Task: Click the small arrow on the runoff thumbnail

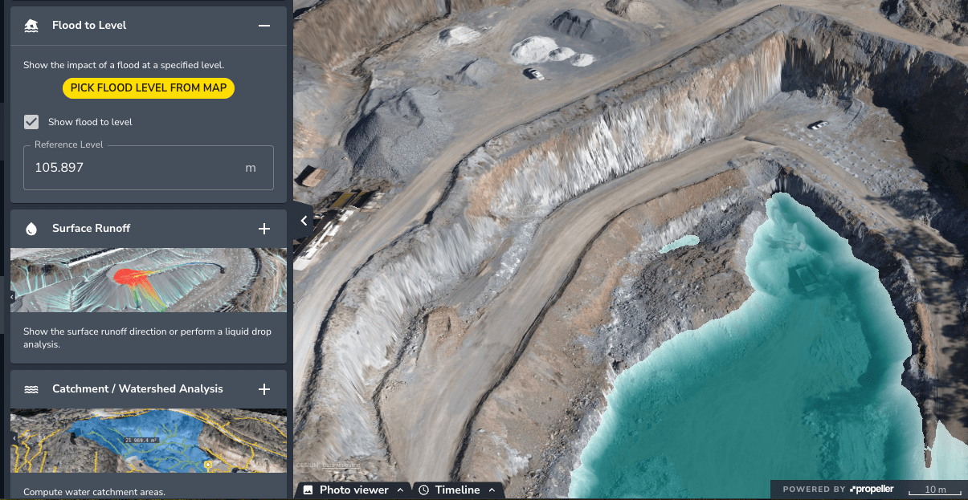Action: coord(12,297)
